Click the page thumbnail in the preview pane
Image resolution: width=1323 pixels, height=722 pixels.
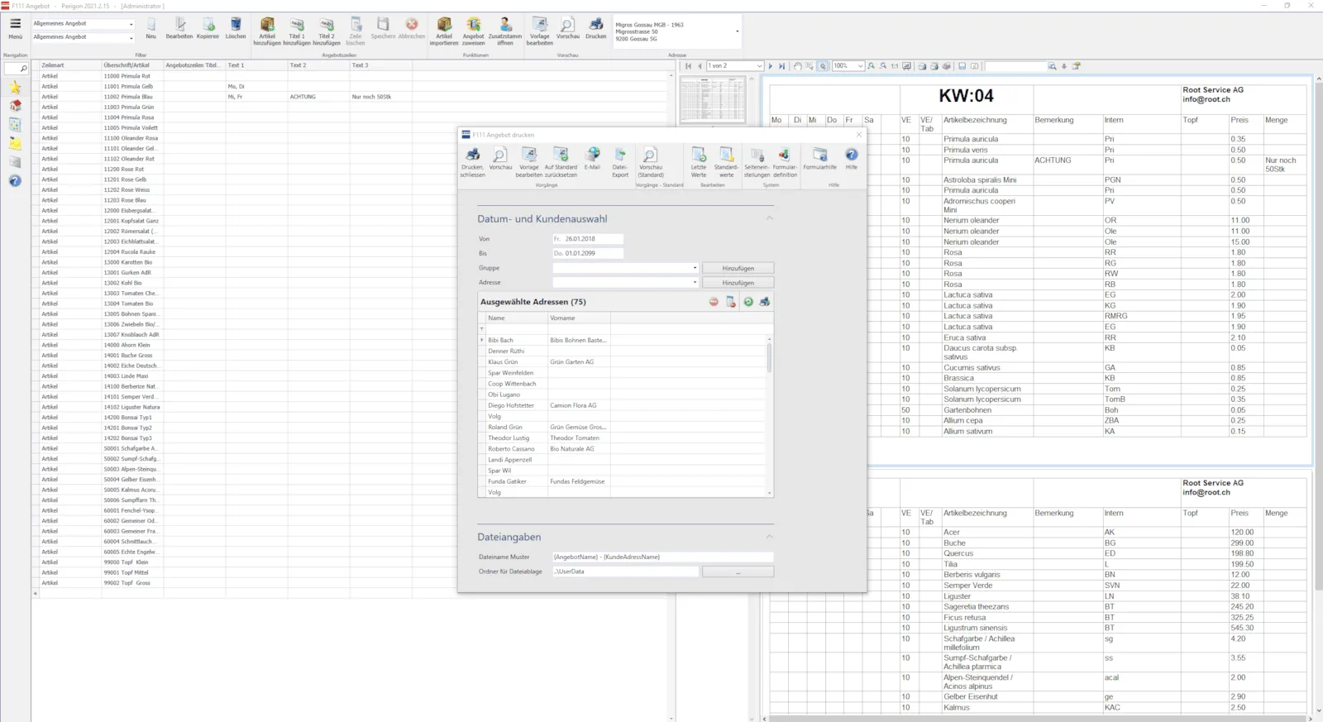click(x=712, y=100)
